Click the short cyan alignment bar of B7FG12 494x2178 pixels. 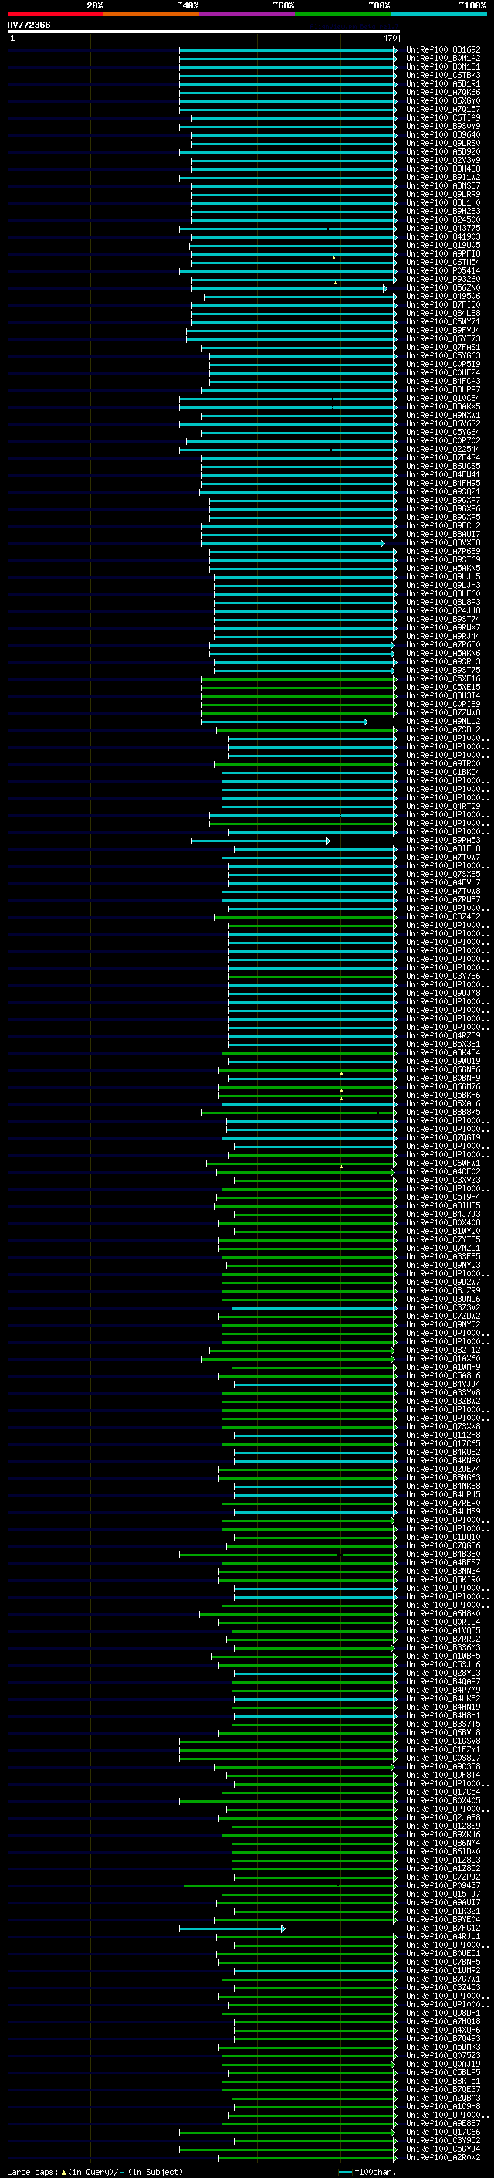click(x=232, y=1928)
